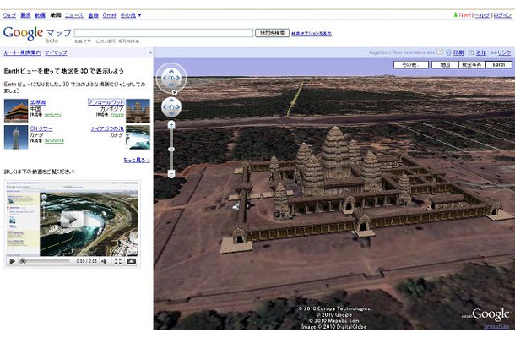Tilt view down with look-joystick bottom arrow

(171, 84)
